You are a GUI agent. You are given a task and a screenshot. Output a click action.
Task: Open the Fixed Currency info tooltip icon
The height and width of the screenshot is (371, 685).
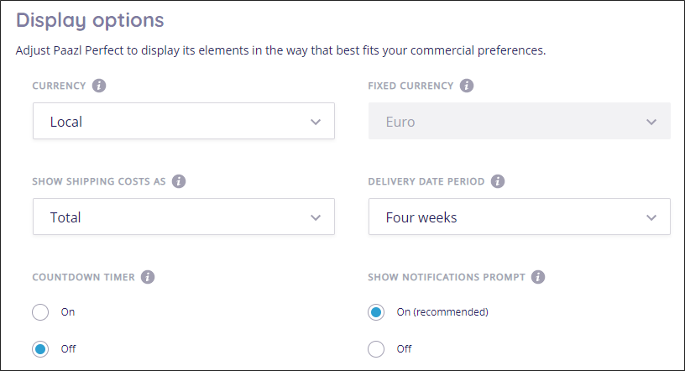467,86
